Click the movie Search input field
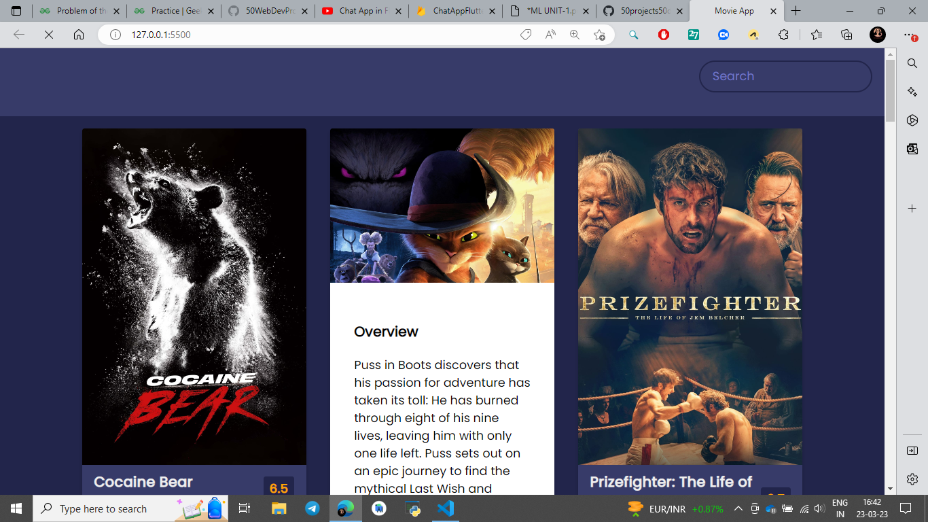Viewport: 928px width, 522px height. [785, 76]
